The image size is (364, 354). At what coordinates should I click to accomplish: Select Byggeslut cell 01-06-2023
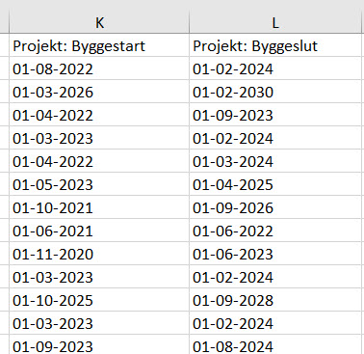276,254
